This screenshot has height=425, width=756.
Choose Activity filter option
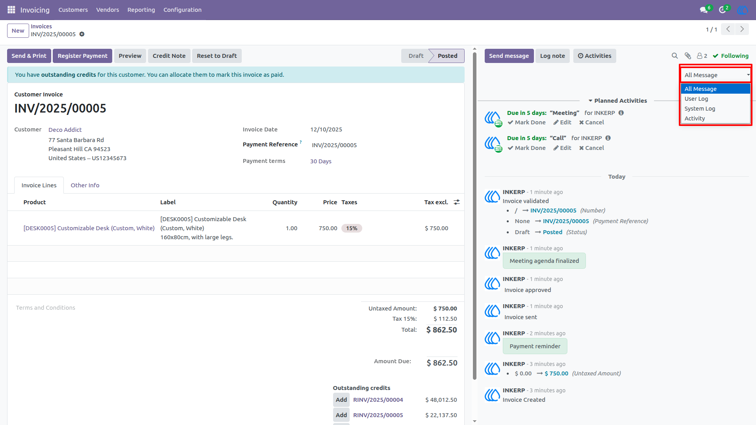(715, 118)
